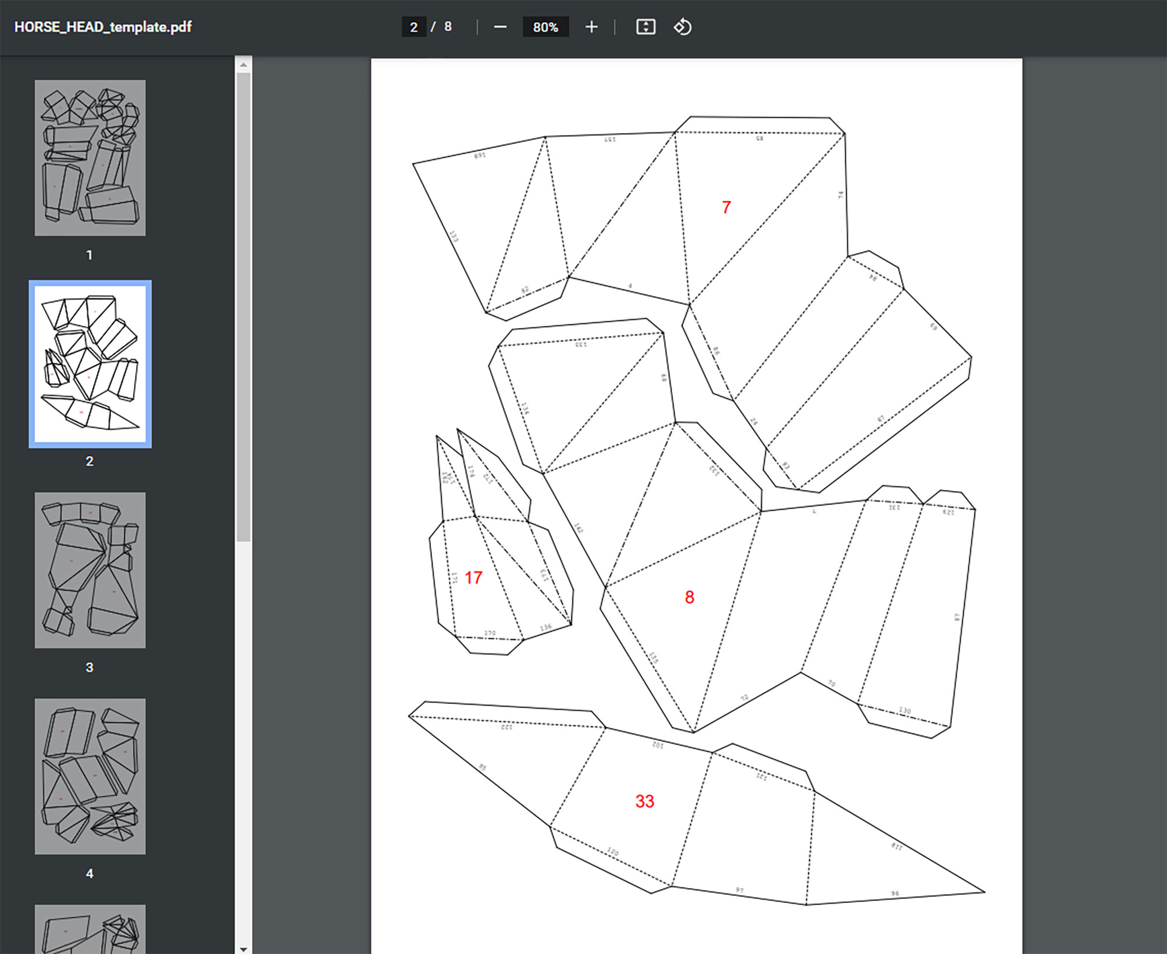
Task: Click the thumbnail sidebar scrollbar thumb
Action: (x=244, y=307)
